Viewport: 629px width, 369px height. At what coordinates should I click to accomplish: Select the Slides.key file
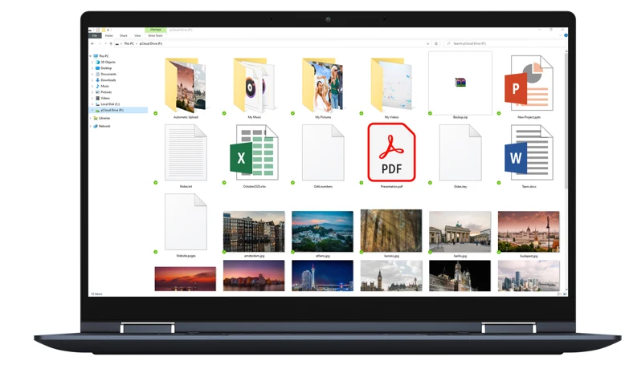(460, 154)
